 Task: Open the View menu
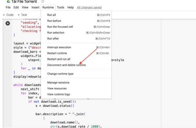coord(25,7)
